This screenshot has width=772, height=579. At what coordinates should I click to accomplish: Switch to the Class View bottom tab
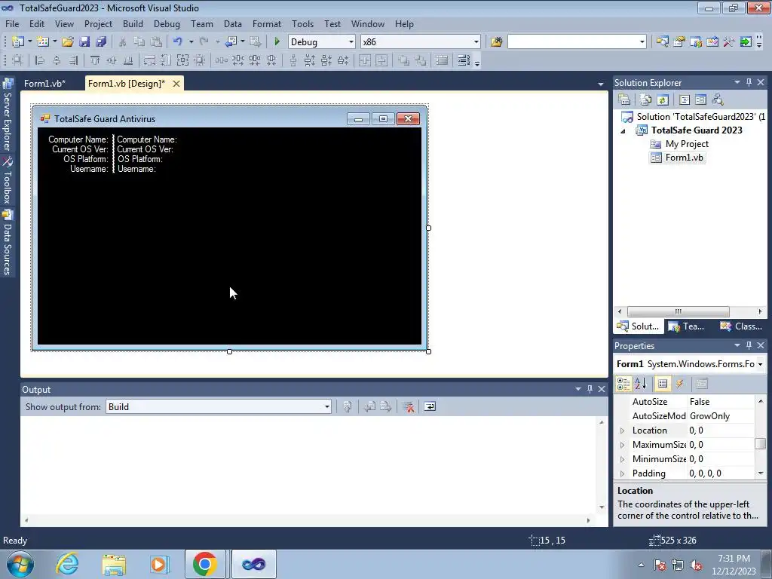(x=742, y=326)
